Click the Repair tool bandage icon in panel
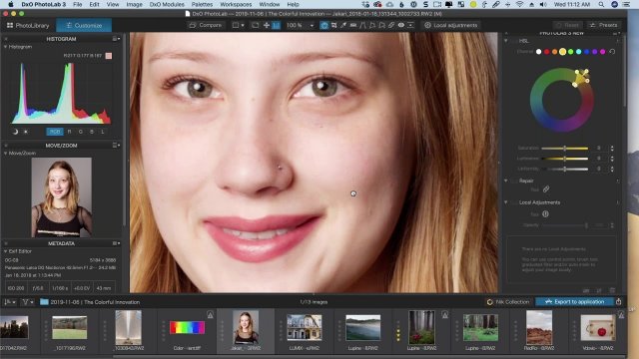This screenshot has height=359, width=639. 546,189
